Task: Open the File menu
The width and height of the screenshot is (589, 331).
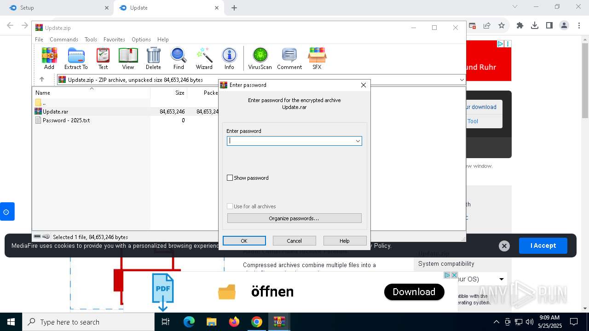Action: [39, 40]
